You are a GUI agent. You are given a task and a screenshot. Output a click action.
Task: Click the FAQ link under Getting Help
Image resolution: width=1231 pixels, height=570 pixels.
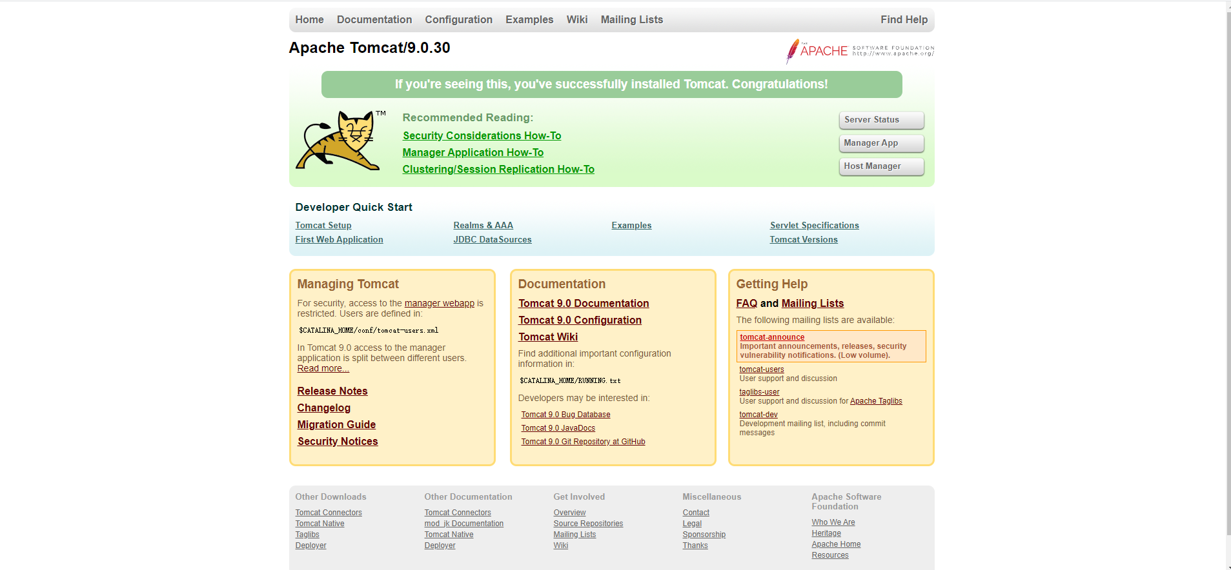coord(747,303)
